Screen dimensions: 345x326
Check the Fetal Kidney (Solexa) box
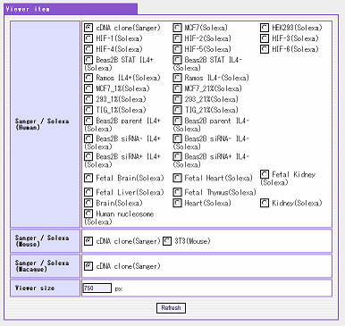pyautogui.click(x=265, y=174)
